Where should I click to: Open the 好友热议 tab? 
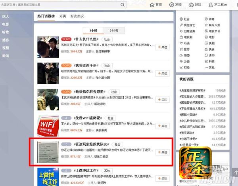pyautogui.click(x=77, y=16)
